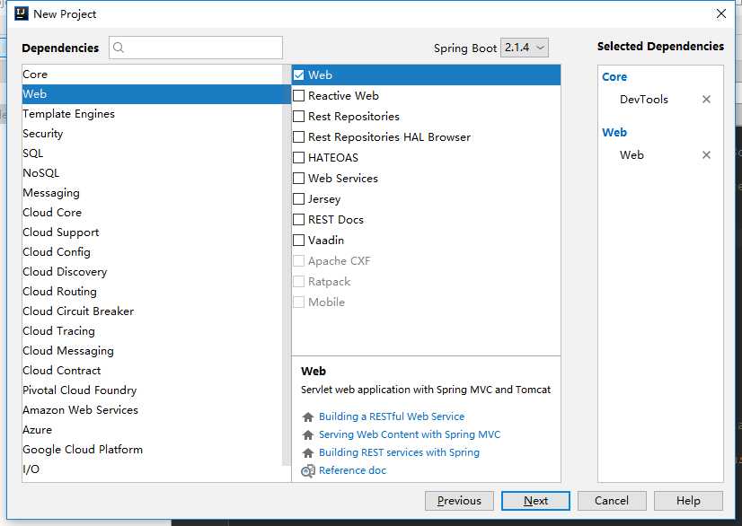The width and height of the screenshot is (742, 526).
Task: Click the home icon beside Building a RESTful Web Service
Action: (308, 416)
